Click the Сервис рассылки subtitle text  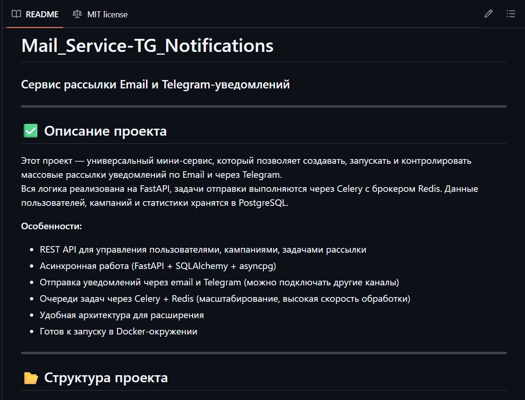point(155,85)
